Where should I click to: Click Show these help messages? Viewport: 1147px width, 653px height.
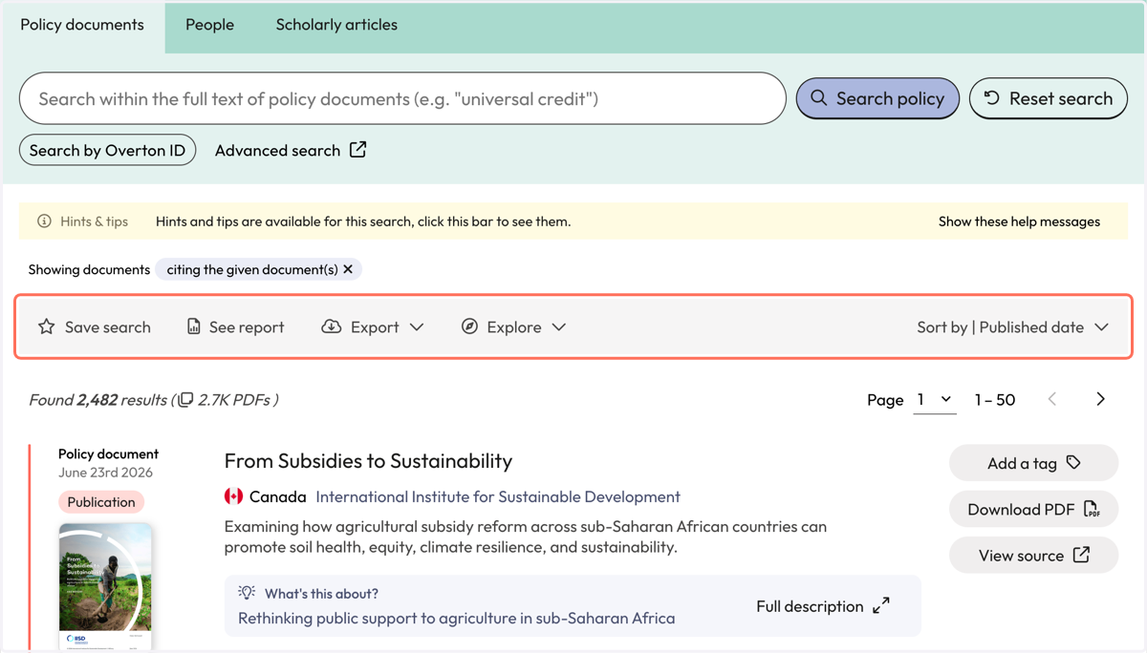(1019, 221)
